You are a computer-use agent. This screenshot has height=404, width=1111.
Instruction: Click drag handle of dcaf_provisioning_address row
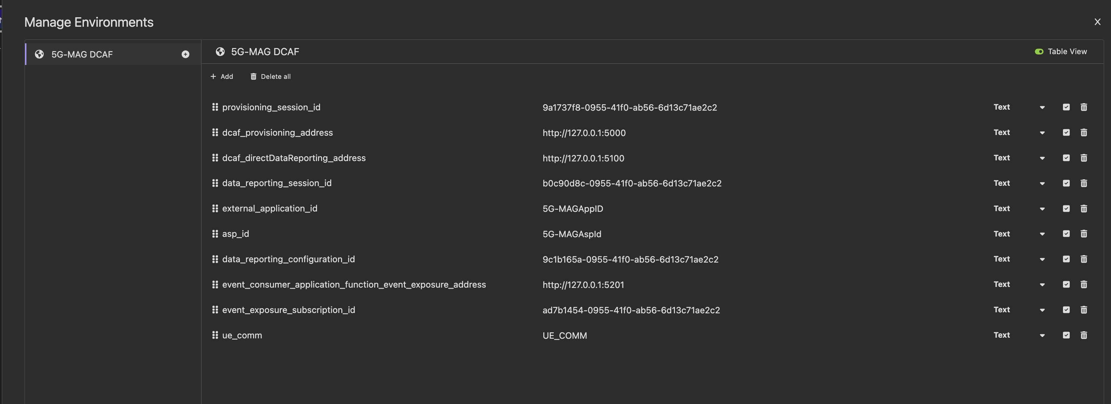[x=215, y=132]
